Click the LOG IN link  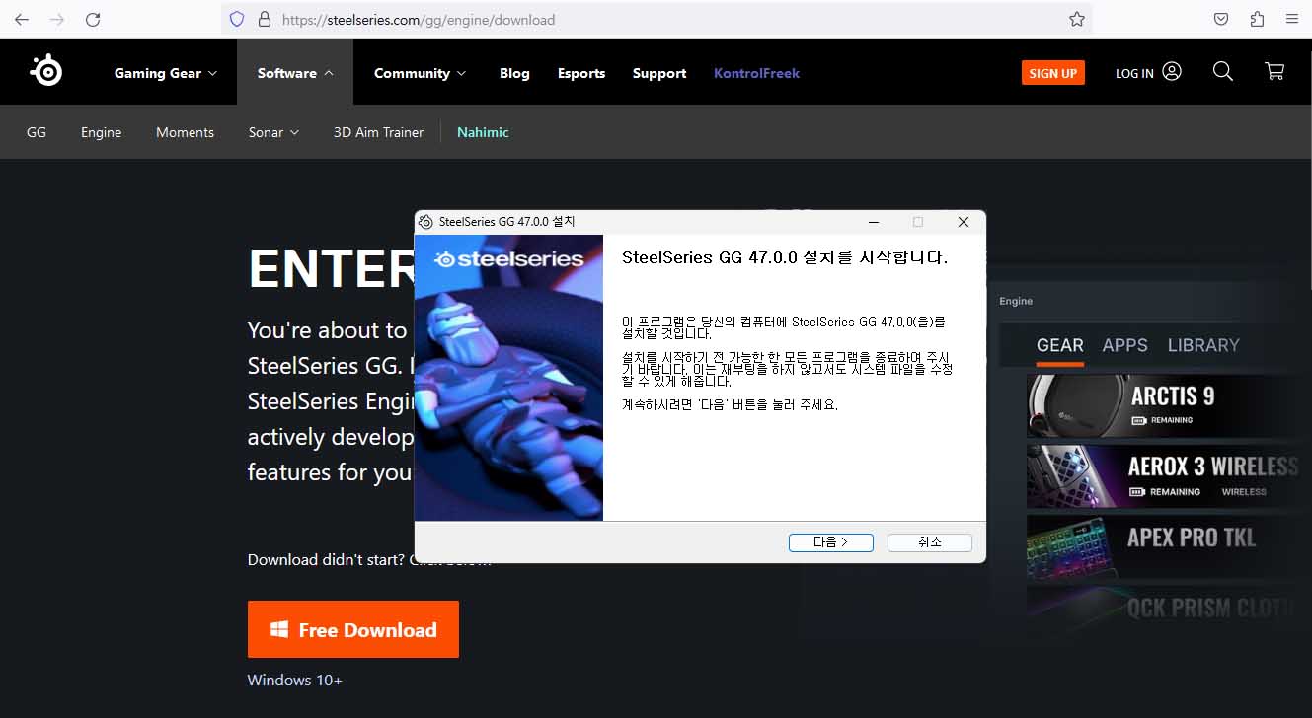point(1134,73)
